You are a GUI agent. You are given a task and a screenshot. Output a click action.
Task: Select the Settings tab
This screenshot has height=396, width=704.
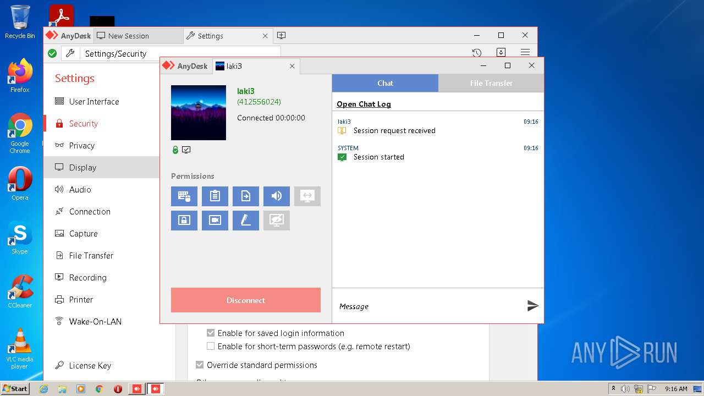point(227,36)
